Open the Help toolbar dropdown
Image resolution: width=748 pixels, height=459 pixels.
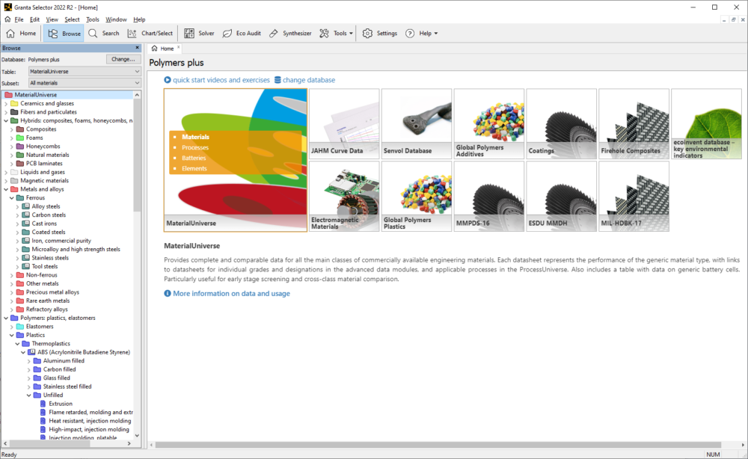[422, 34]
